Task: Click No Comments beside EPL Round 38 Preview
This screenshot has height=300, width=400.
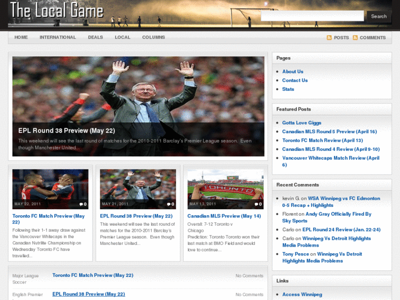Action: pos(249,294)
